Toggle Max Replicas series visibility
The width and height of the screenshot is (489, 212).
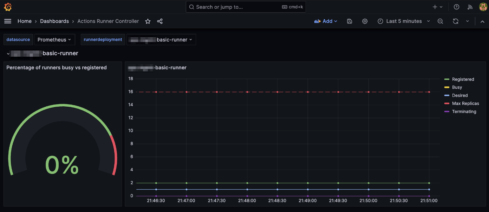point(465,104)
